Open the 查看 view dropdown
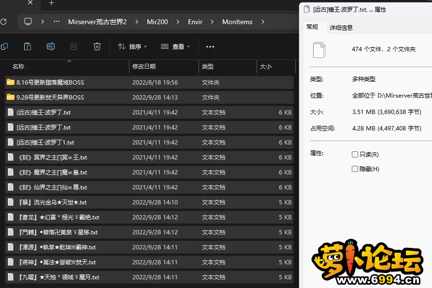This screenshot has width=432, height=288. pyautogui.click(x=175, y=46)
